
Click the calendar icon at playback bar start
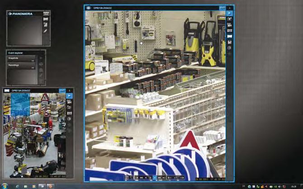click(x=127, y=178)
